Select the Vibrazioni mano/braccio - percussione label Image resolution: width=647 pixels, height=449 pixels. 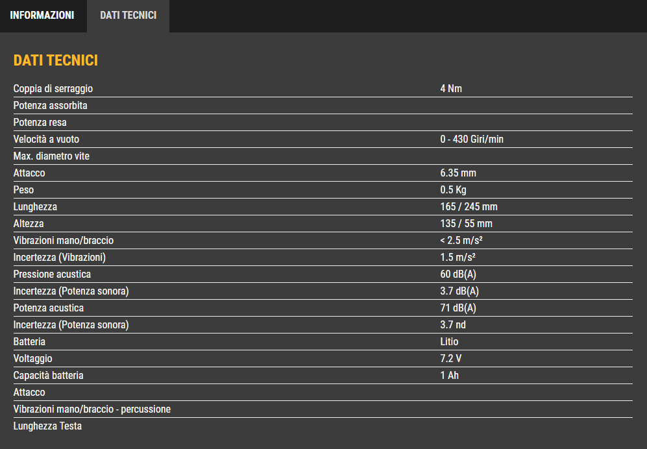point(92,409)
